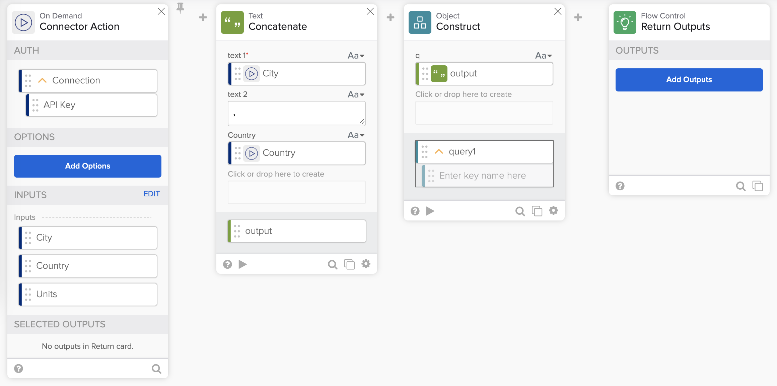Collapse the Connection group chevron
The height and width of the screenshot is (386, 777).
click(x=42, y=80)
